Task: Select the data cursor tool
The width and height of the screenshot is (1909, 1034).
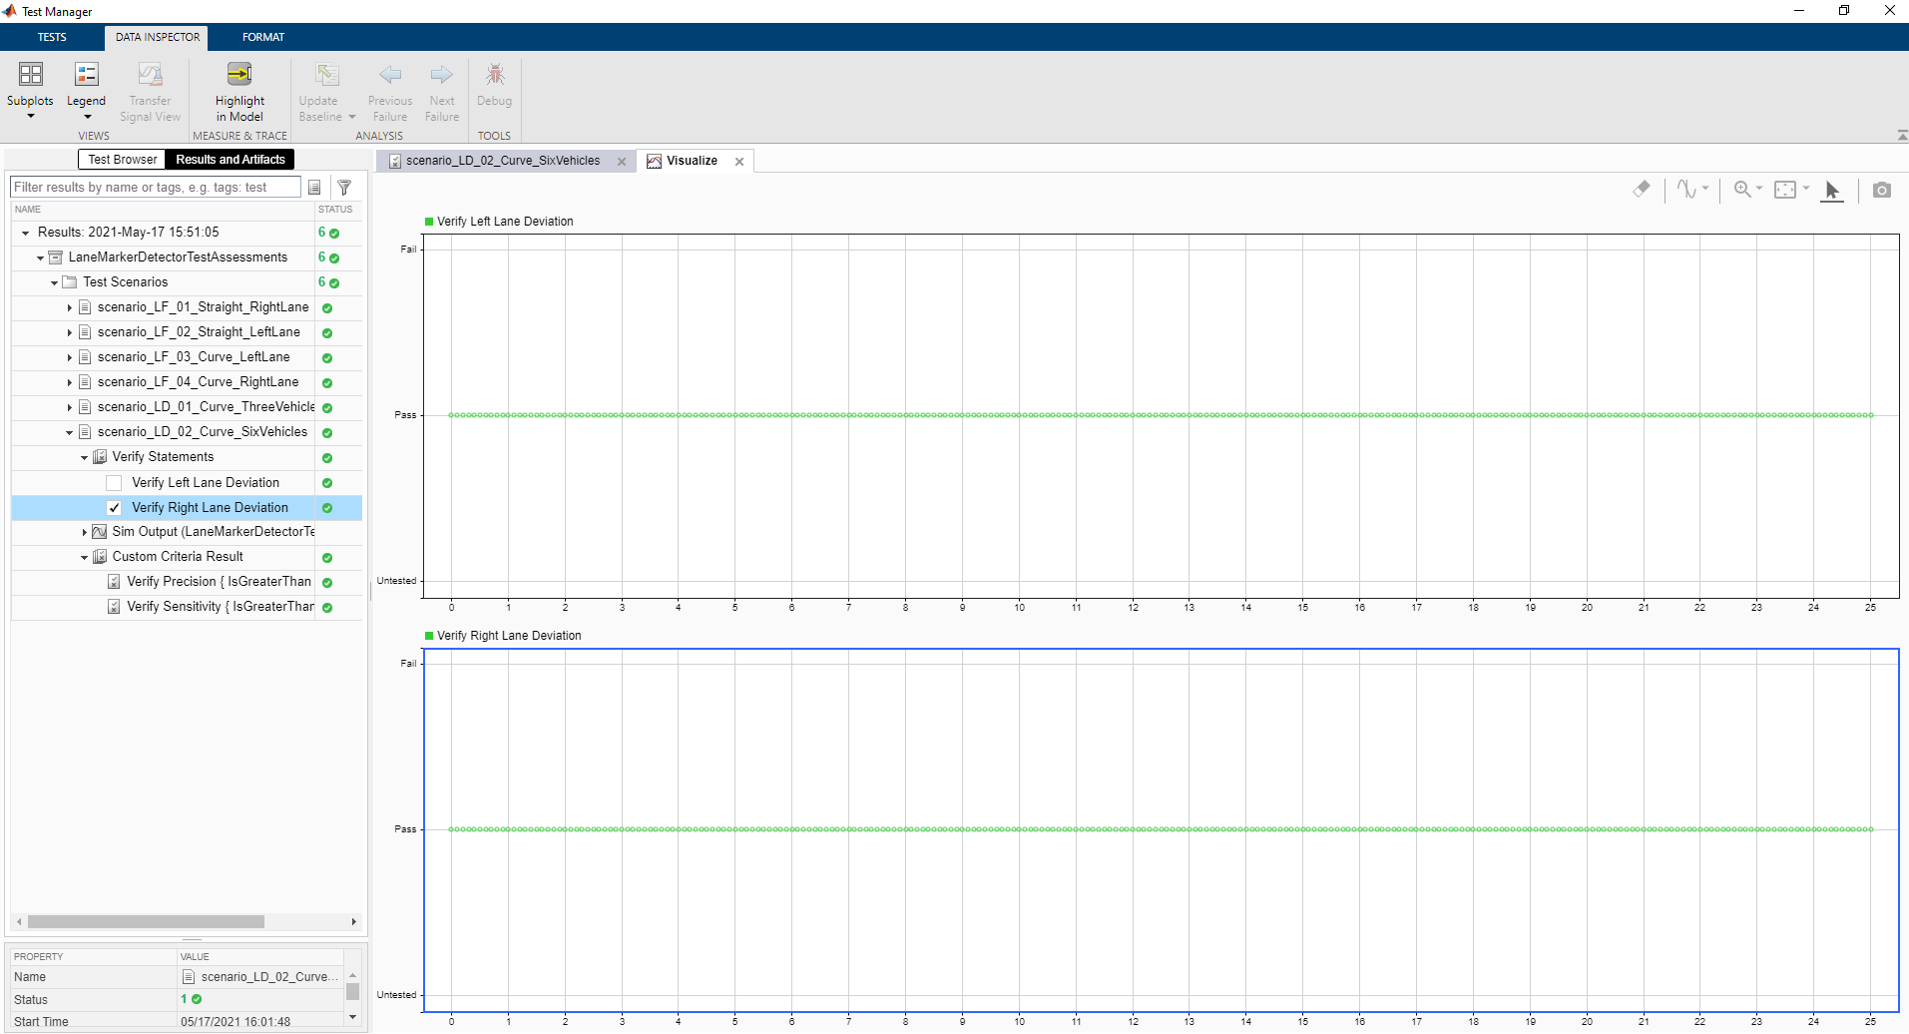Action: point(1831,190)
